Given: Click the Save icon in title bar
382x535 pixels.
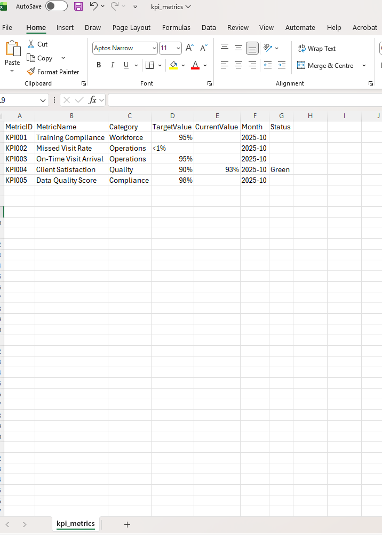Looking at the screenshot, I should pyautogui.click(x=78, y=6).
